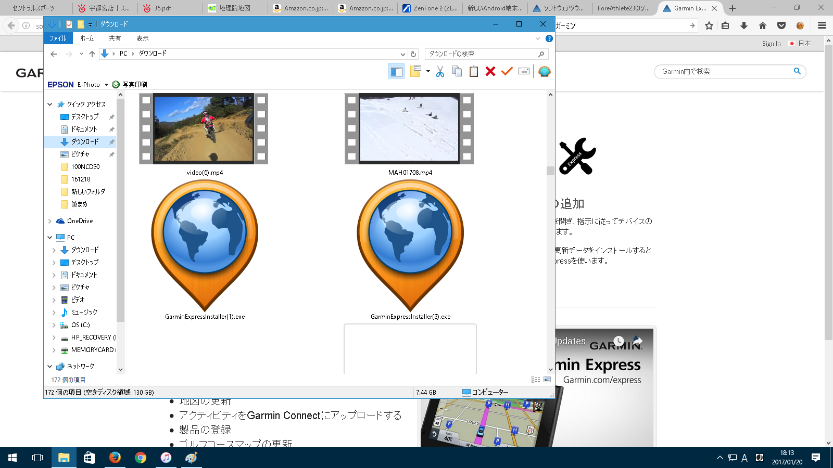Open a new browser tab
The width and height of the screenshot is (833, 468).
733,8
